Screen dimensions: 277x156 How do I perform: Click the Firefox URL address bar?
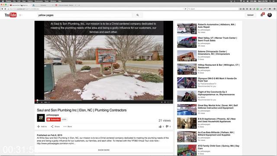[x=95, y=9]
